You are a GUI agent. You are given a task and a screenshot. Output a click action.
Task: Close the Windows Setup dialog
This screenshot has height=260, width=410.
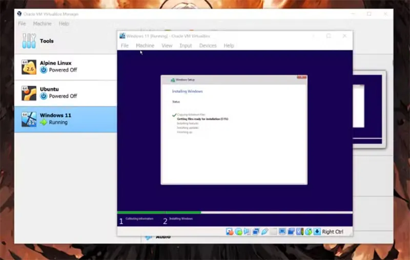tap(301, 77)
